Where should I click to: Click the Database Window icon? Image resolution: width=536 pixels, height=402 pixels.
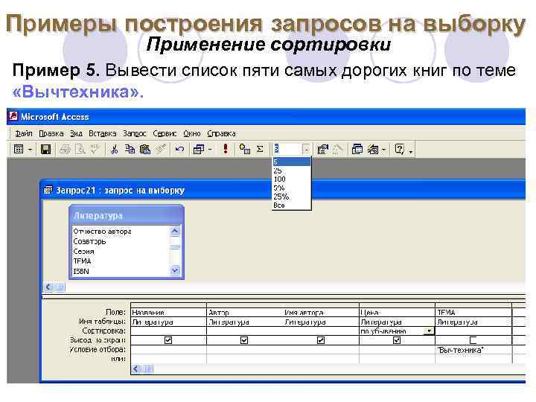point(357,150)
